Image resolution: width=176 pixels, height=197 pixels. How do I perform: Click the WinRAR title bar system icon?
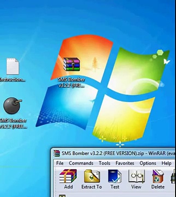(x=57, y=153)
